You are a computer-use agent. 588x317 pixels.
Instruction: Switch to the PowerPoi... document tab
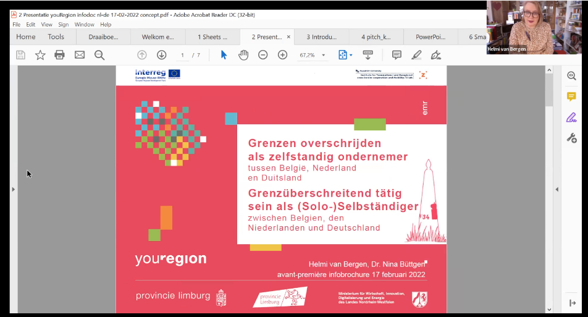click(430, 36)
